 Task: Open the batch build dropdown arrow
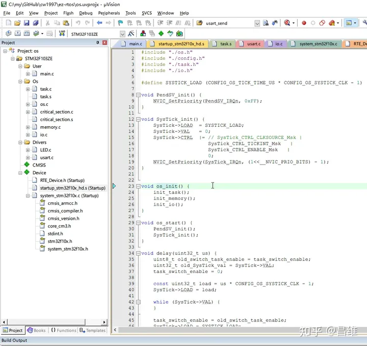pos(42,34)
